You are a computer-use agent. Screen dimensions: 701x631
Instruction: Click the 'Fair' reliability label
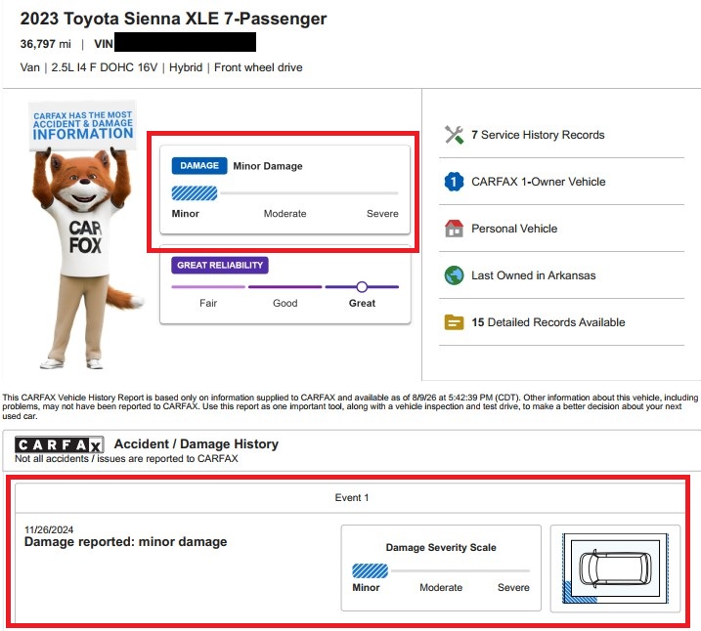[x=208, y=303]
